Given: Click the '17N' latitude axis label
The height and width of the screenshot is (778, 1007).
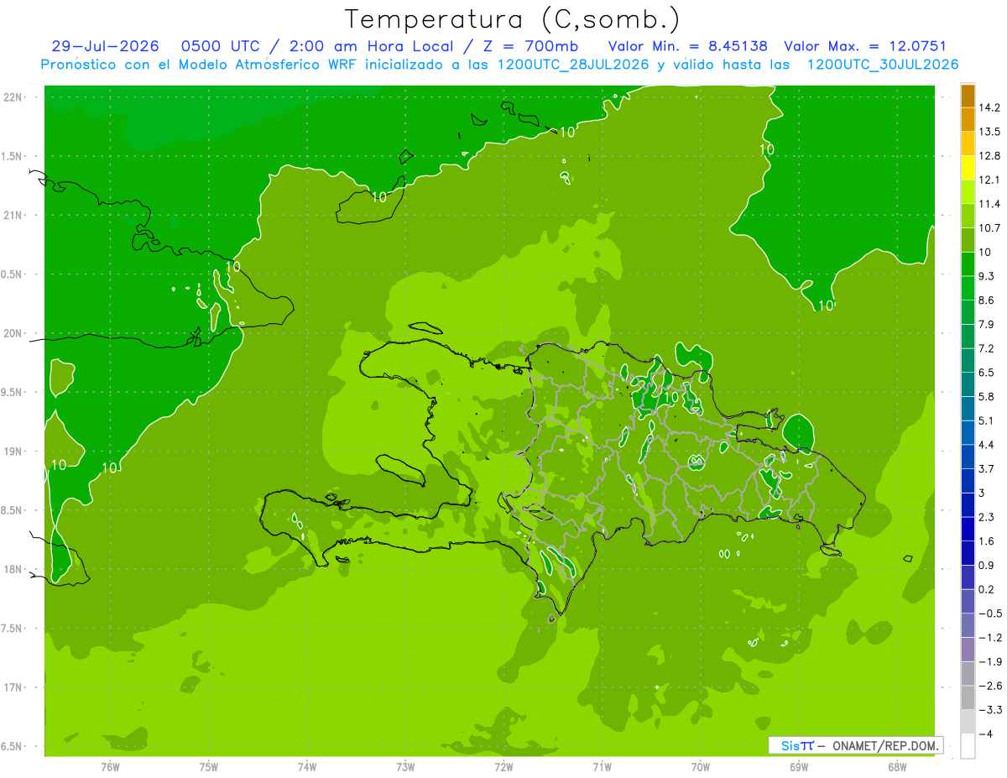Looking at the screenshot, I should (x=13, y=687).
